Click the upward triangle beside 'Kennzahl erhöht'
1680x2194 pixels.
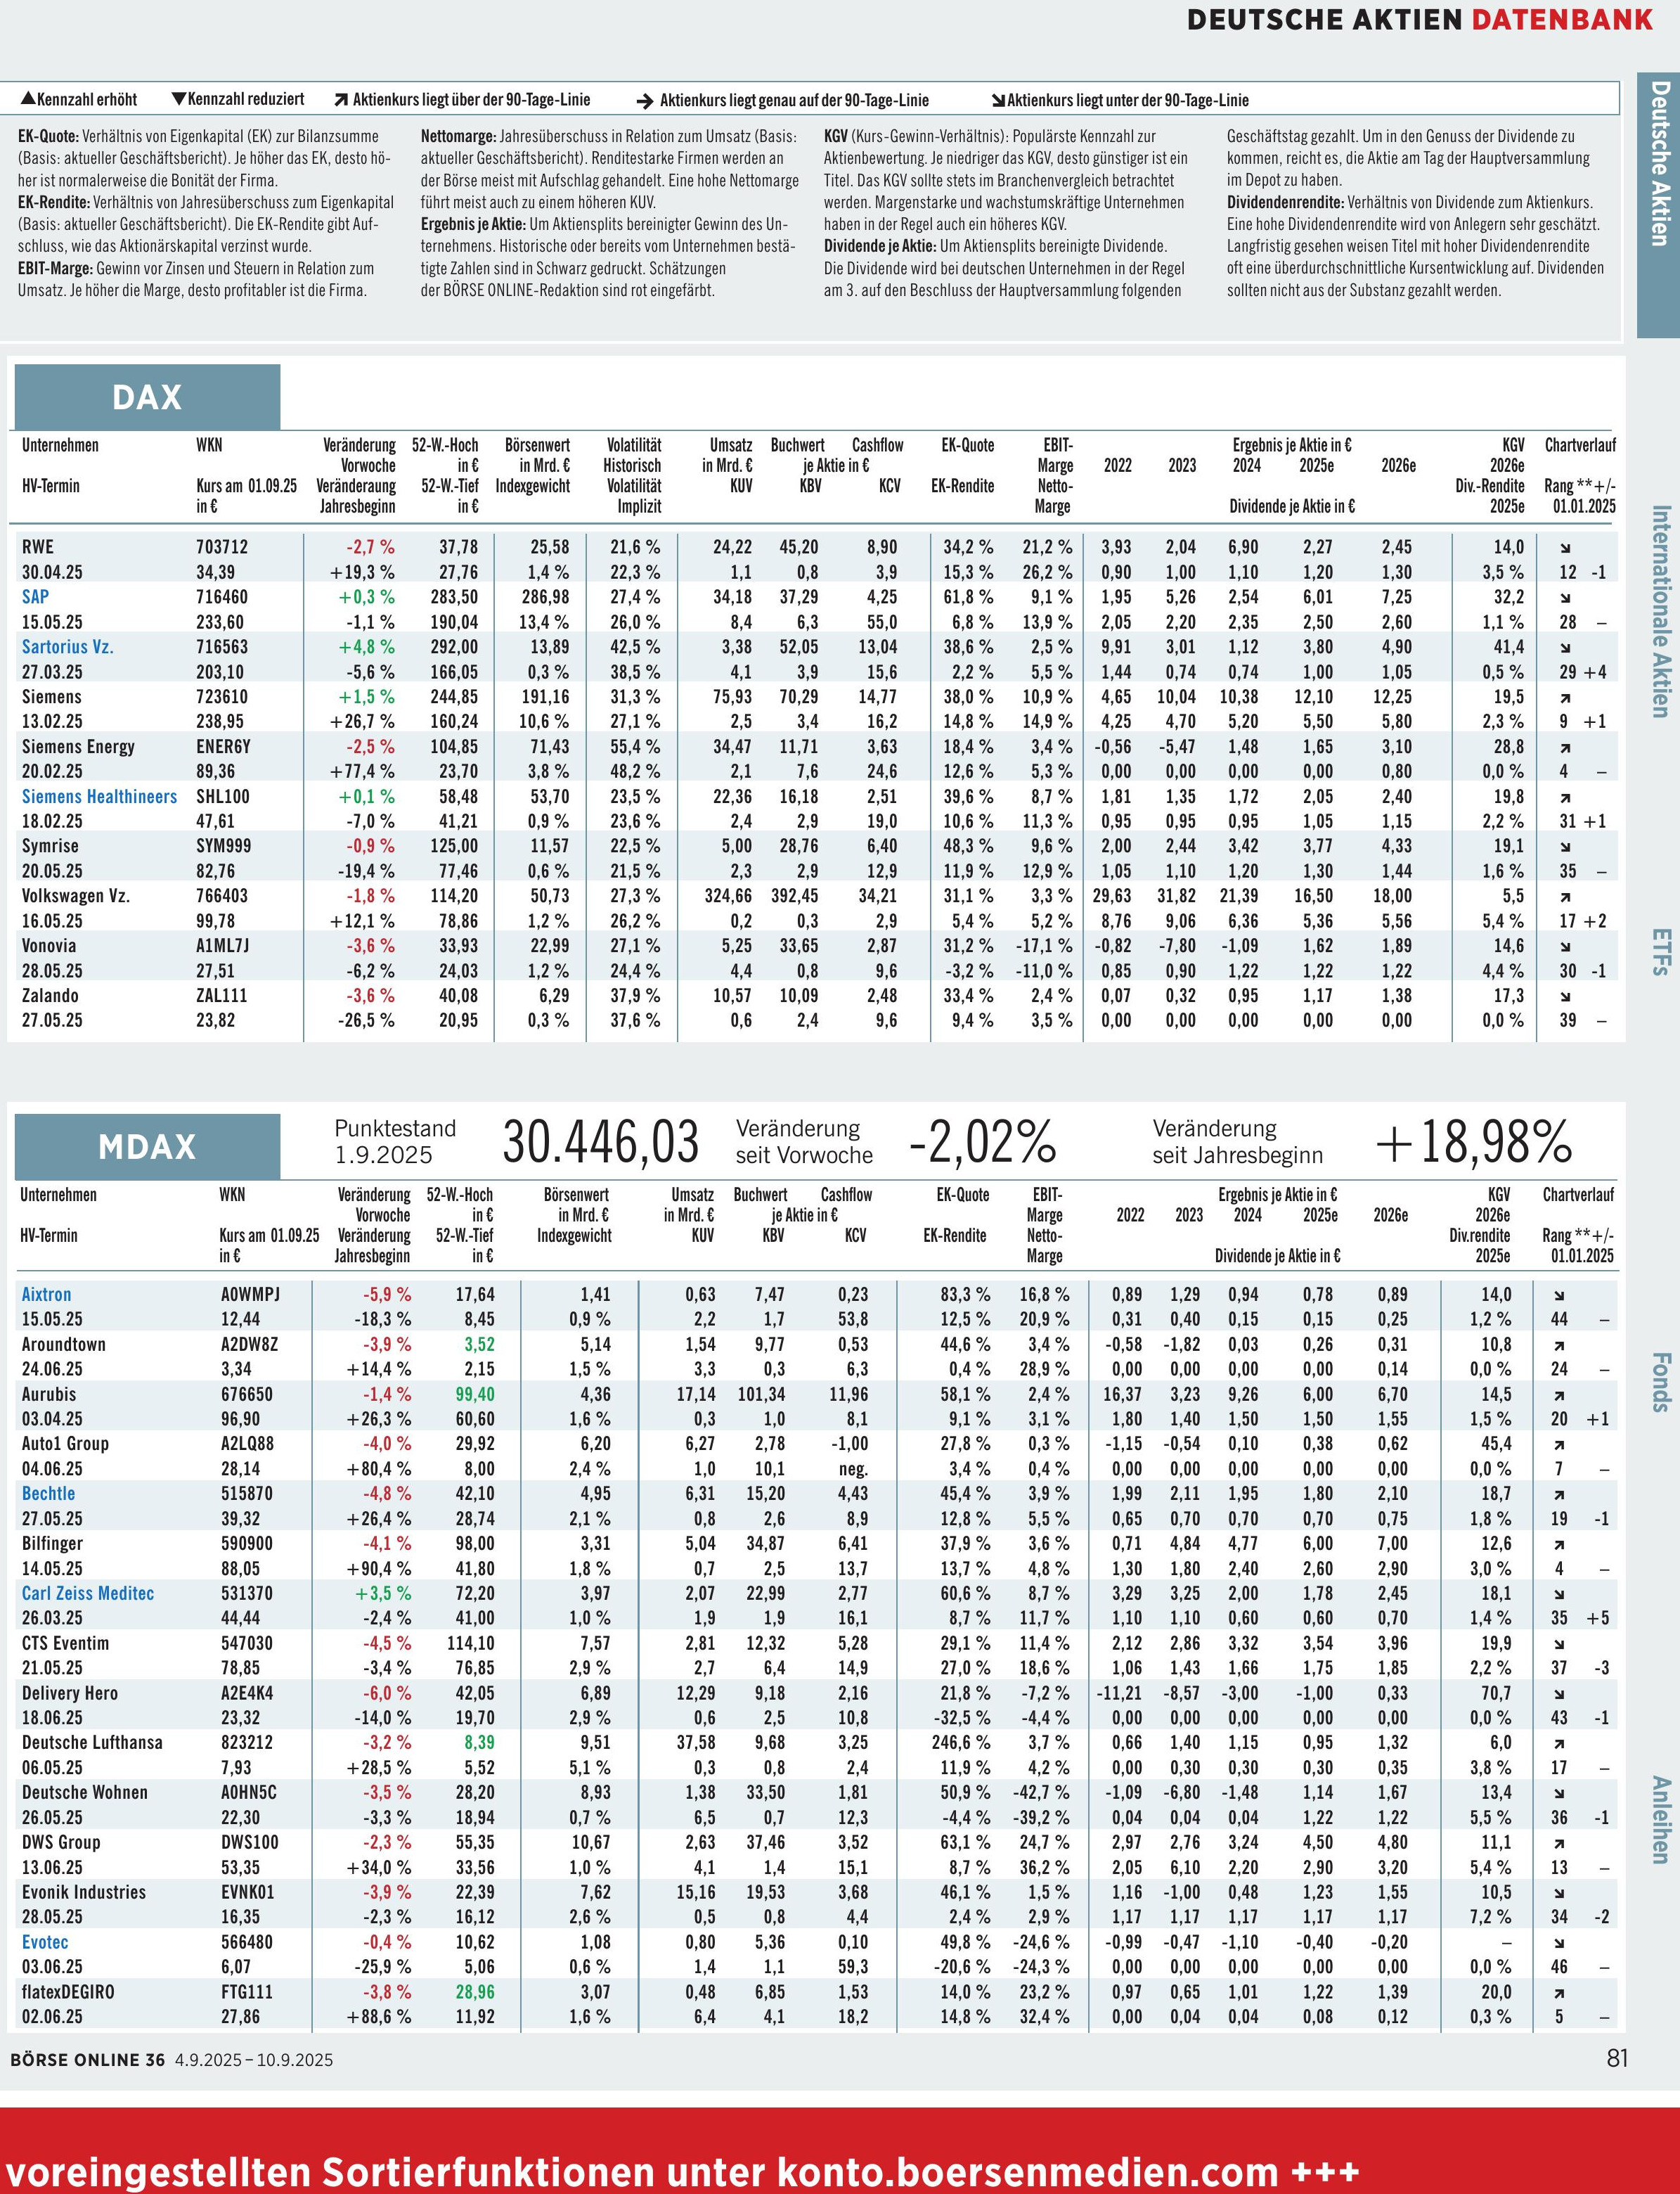(x=29, y=99)
